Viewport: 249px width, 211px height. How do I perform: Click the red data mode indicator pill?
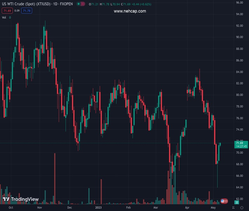tap(83, 4)
